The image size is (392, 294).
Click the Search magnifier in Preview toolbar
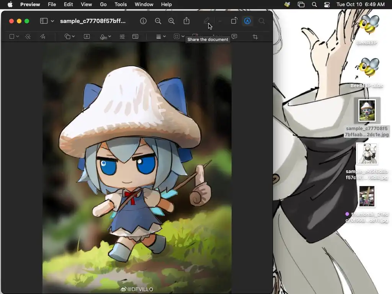pos(262,21)
